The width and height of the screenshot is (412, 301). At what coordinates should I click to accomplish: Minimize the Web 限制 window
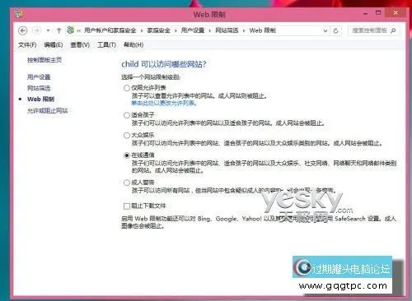(366, 14)
